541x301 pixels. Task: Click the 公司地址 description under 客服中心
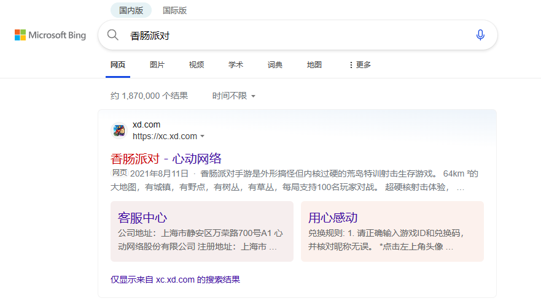(x=200, y=240)
